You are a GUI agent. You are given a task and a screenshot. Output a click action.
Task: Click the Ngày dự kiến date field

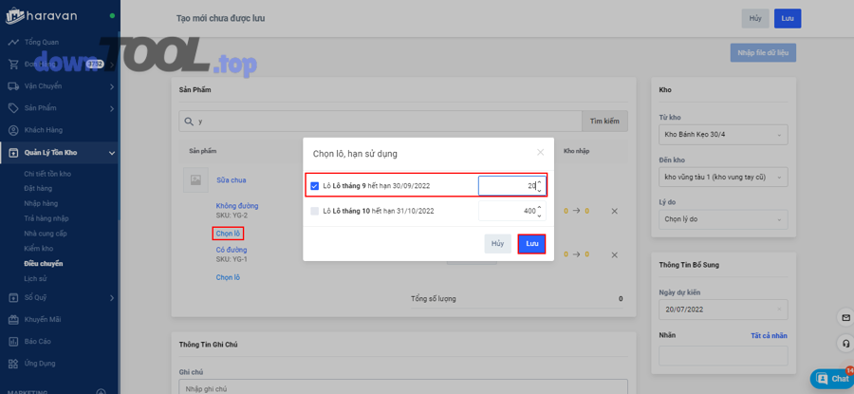pyautogui.click(x=723, y=310)
